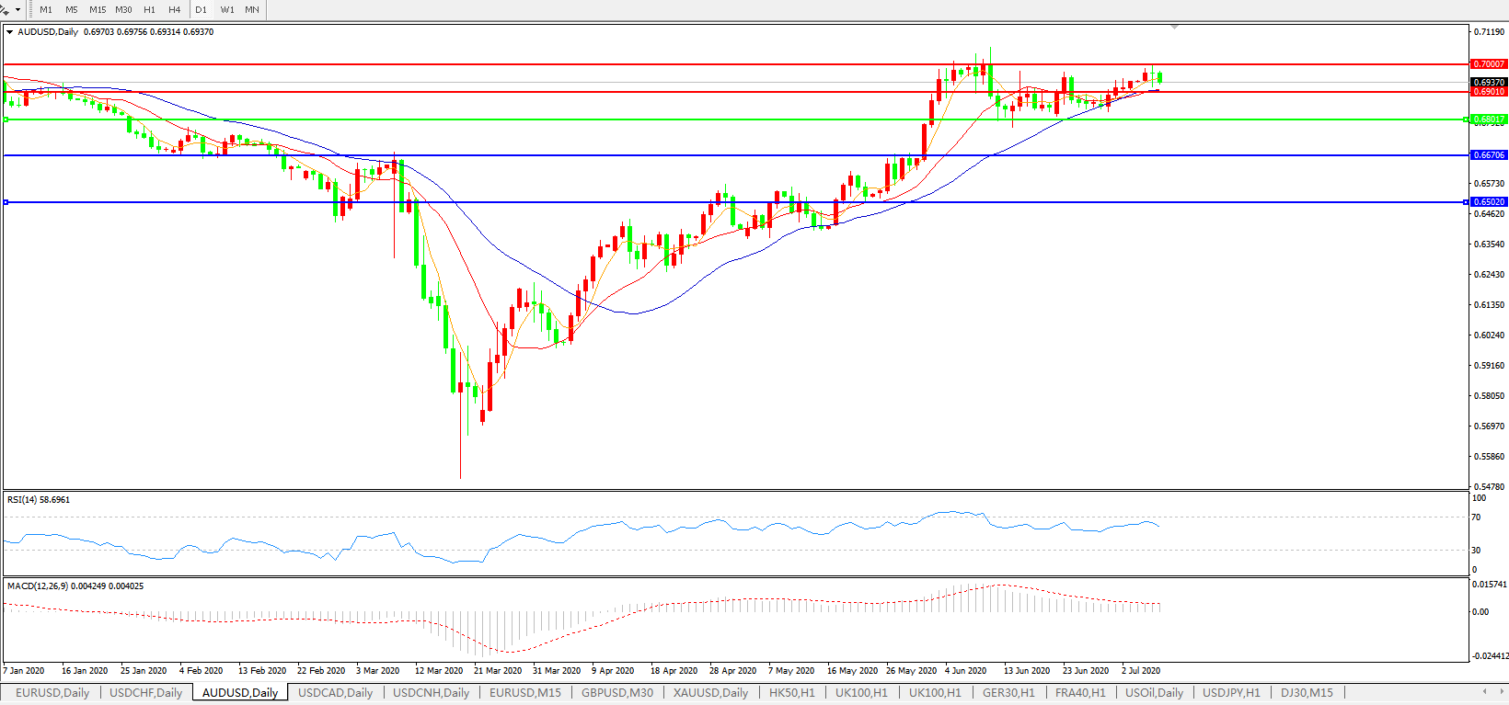The height and width of the screenshot is (705, 1509).
Task: Click the gray chart shift triangle marker
Action: point(1175,27)
